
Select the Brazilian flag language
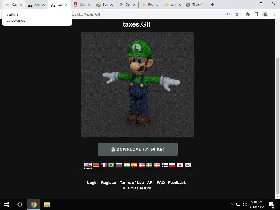pos(111,165)
